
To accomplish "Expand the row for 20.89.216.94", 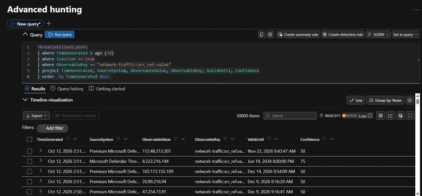I will pyautogui.click(x=41, y=181).
